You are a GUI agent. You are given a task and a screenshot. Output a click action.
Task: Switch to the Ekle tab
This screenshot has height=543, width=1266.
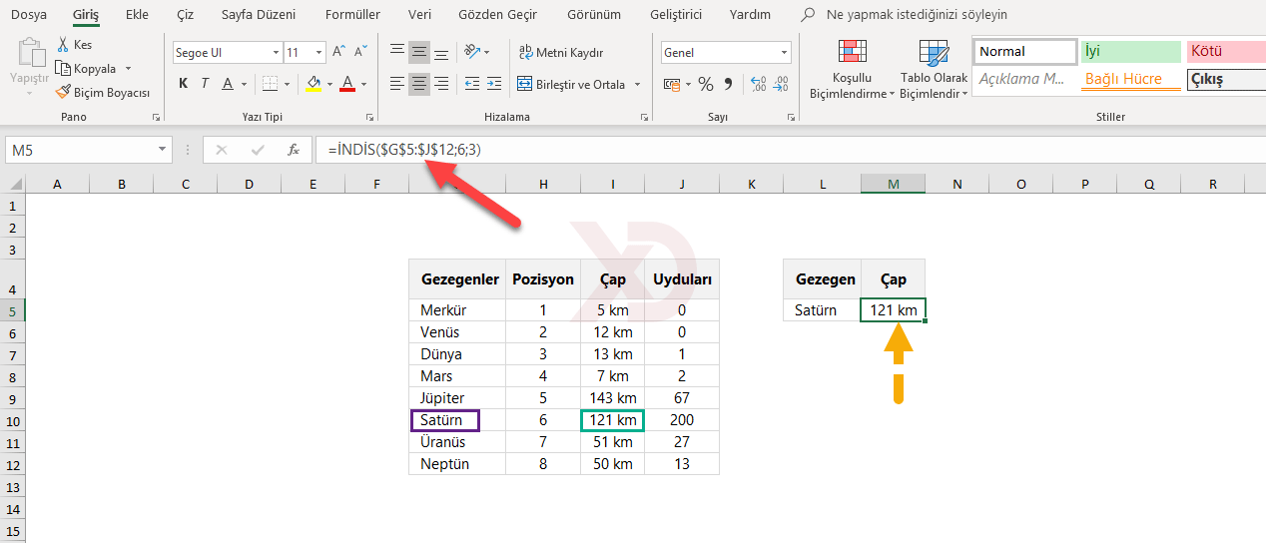tap(137, 15)
